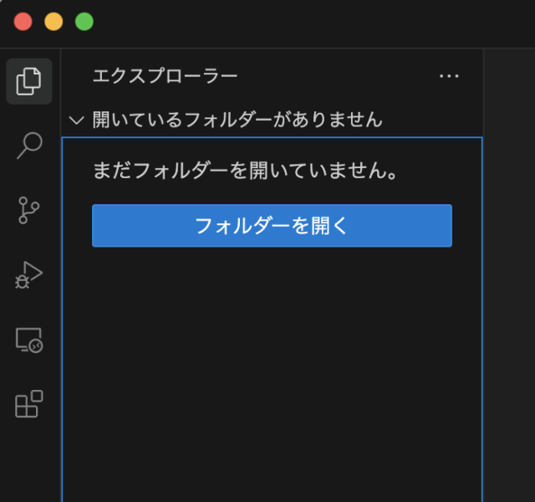Open the Search view icon
This screenshot has width=535, height=502.
click(29, 146)
